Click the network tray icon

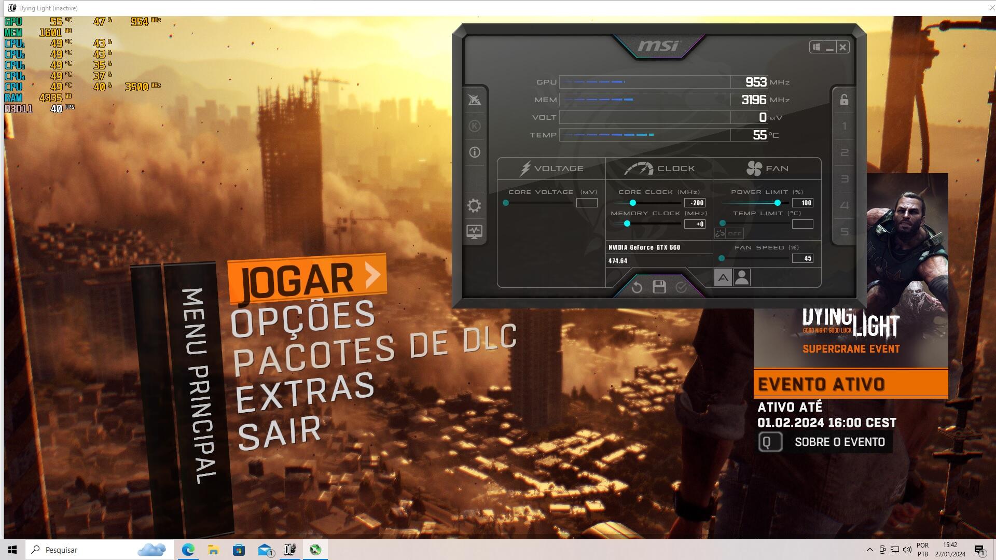[x=895, y=550]
